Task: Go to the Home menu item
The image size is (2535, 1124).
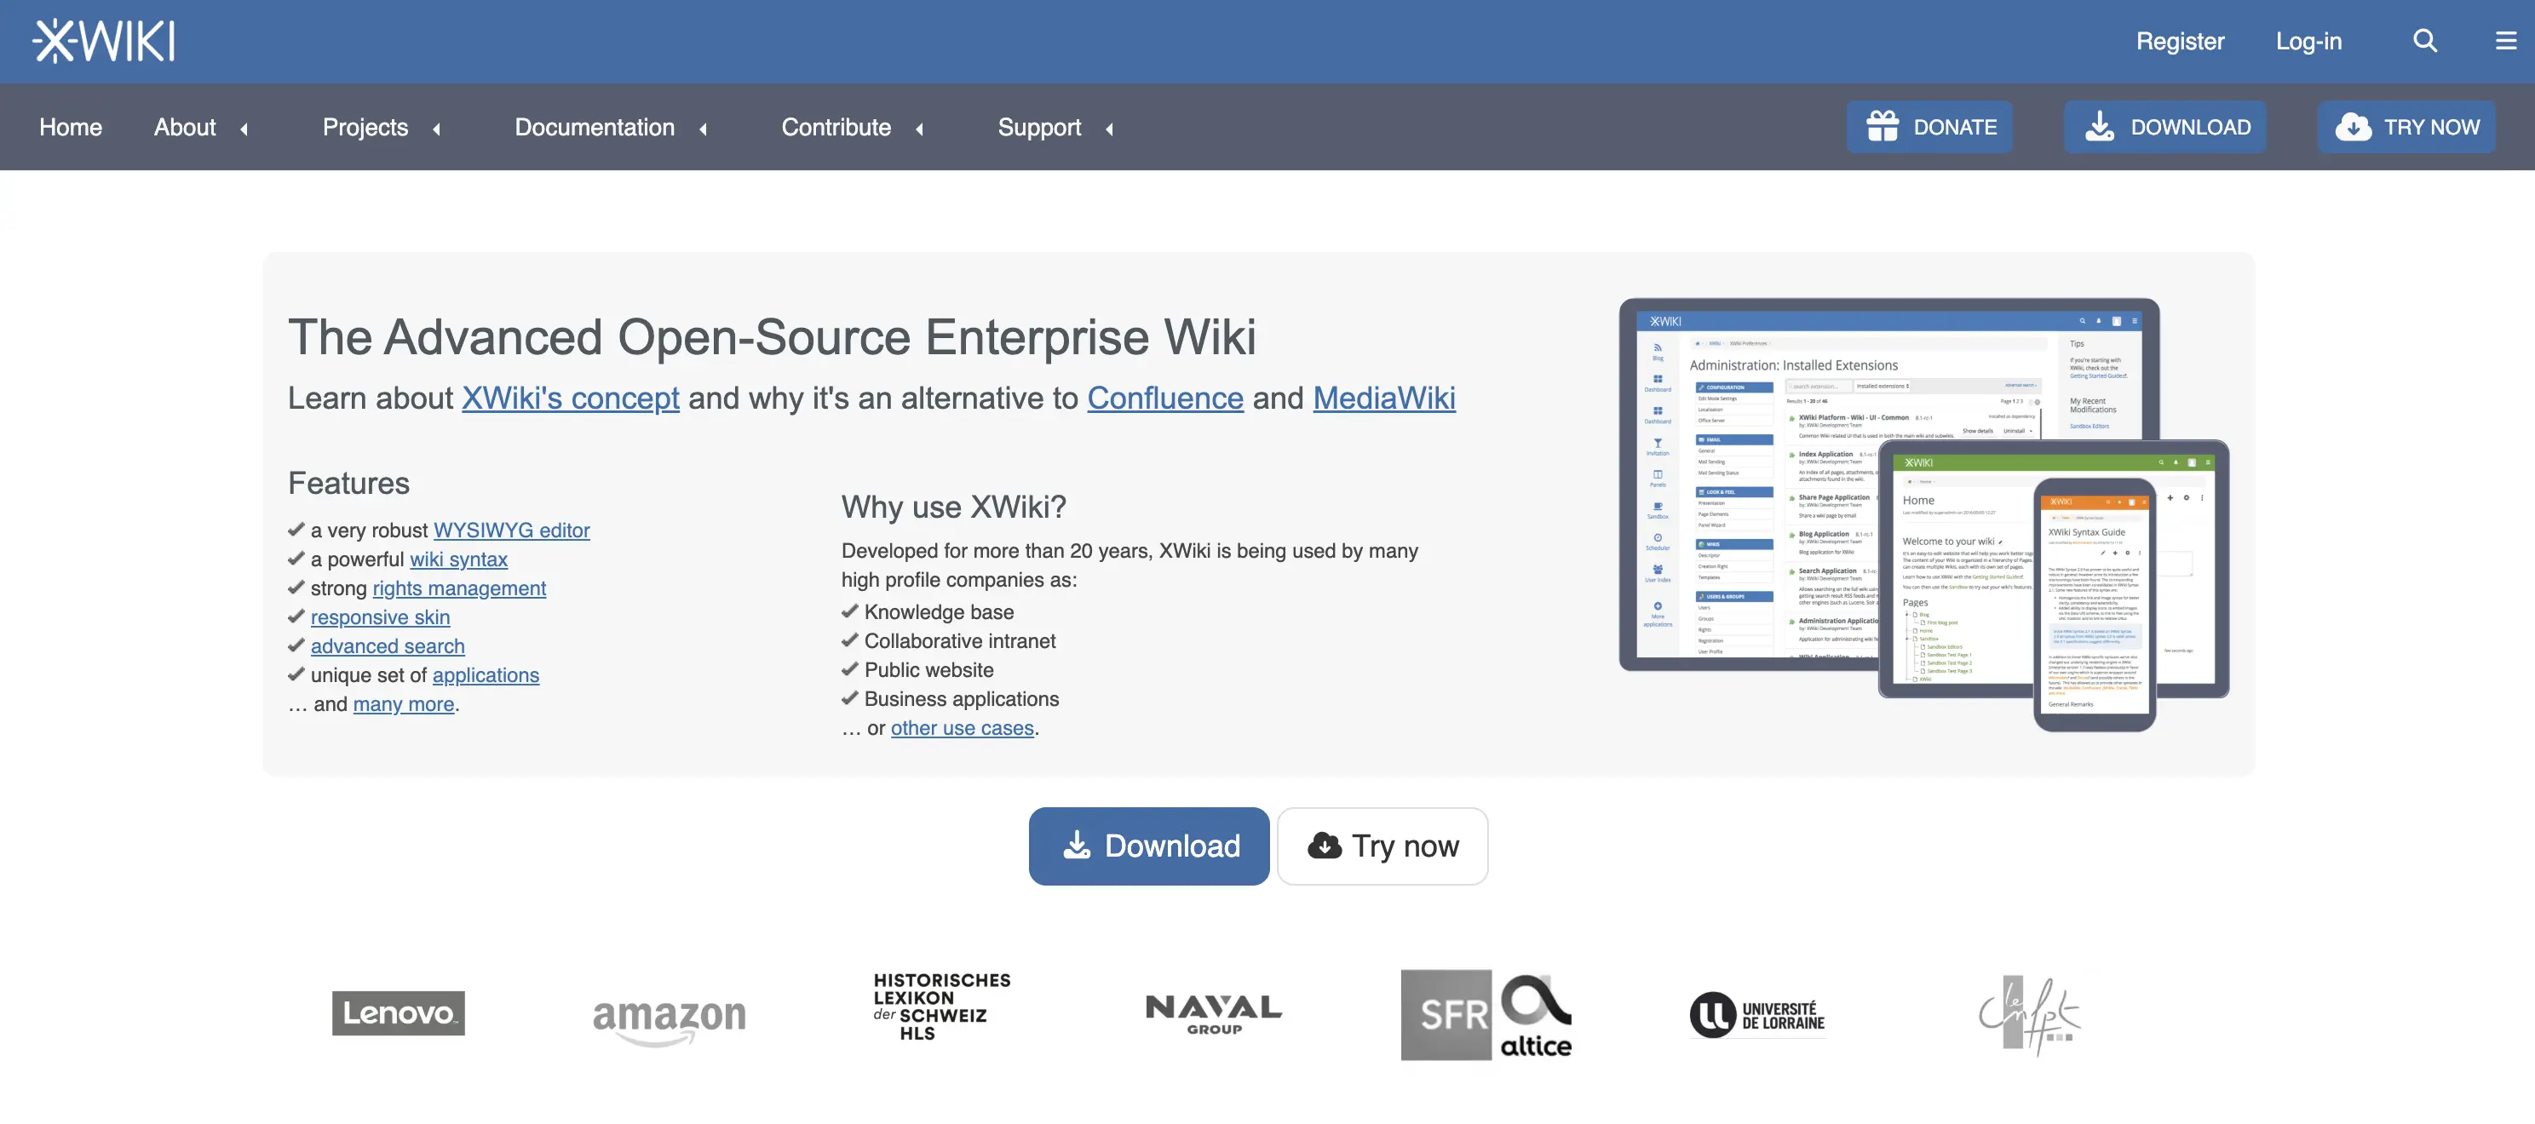Action: [x=71, y=128]
